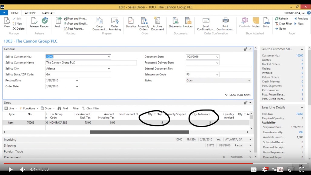Choose Post and Email
Screen dimensions: 311x175
tap(76, 23)
